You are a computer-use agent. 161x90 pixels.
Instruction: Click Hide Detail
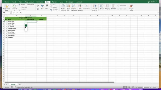pyautogui.click(x=122, y=9)
